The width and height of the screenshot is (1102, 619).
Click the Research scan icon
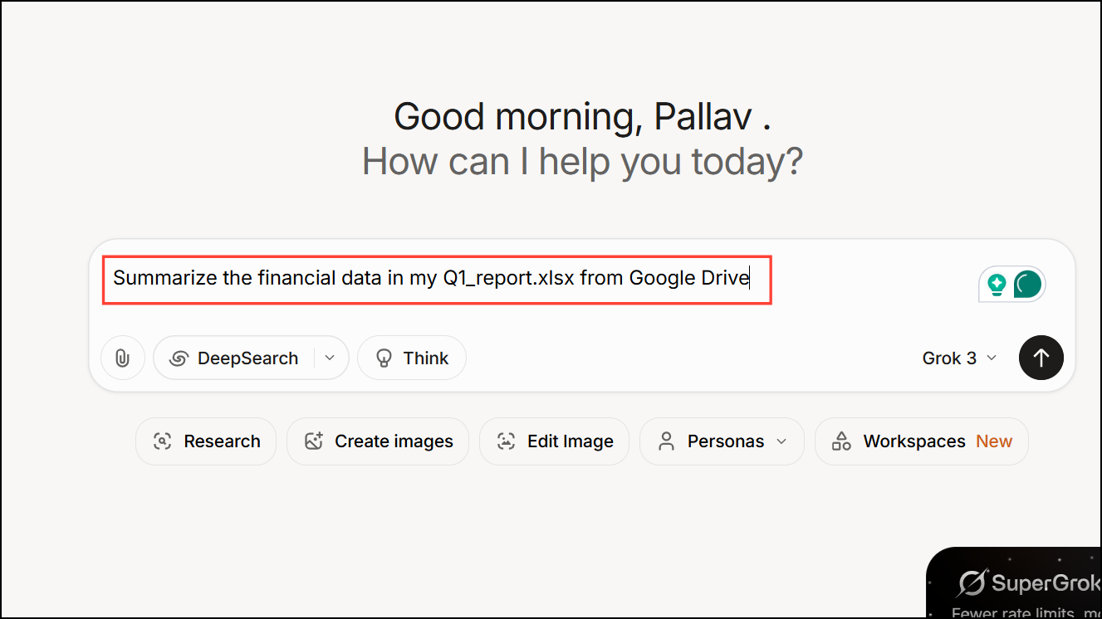coord(163,441)
